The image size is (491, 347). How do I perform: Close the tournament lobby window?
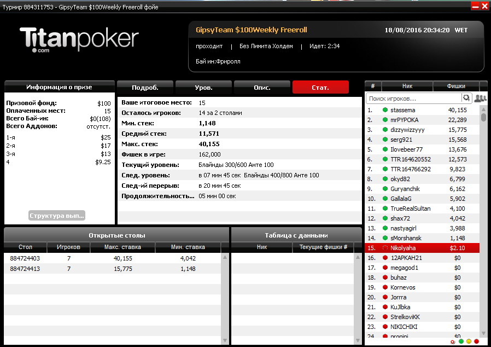[485, 6]
